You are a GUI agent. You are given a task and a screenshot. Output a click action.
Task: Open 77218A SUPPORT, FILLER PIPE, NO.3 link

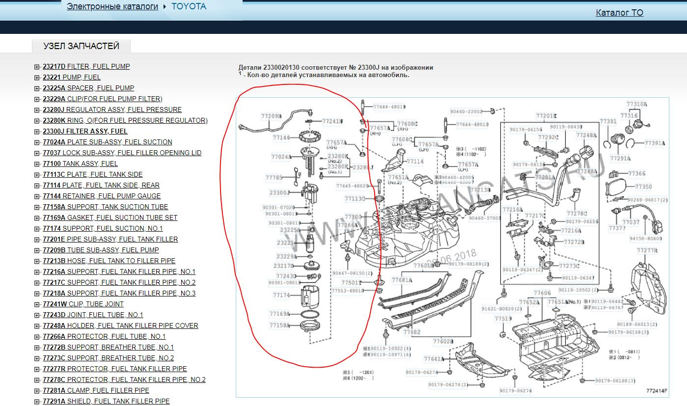point(119,293)
